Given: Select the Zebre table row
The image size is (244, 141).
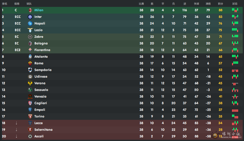Looking at the screenshot, I should point(122,37).
